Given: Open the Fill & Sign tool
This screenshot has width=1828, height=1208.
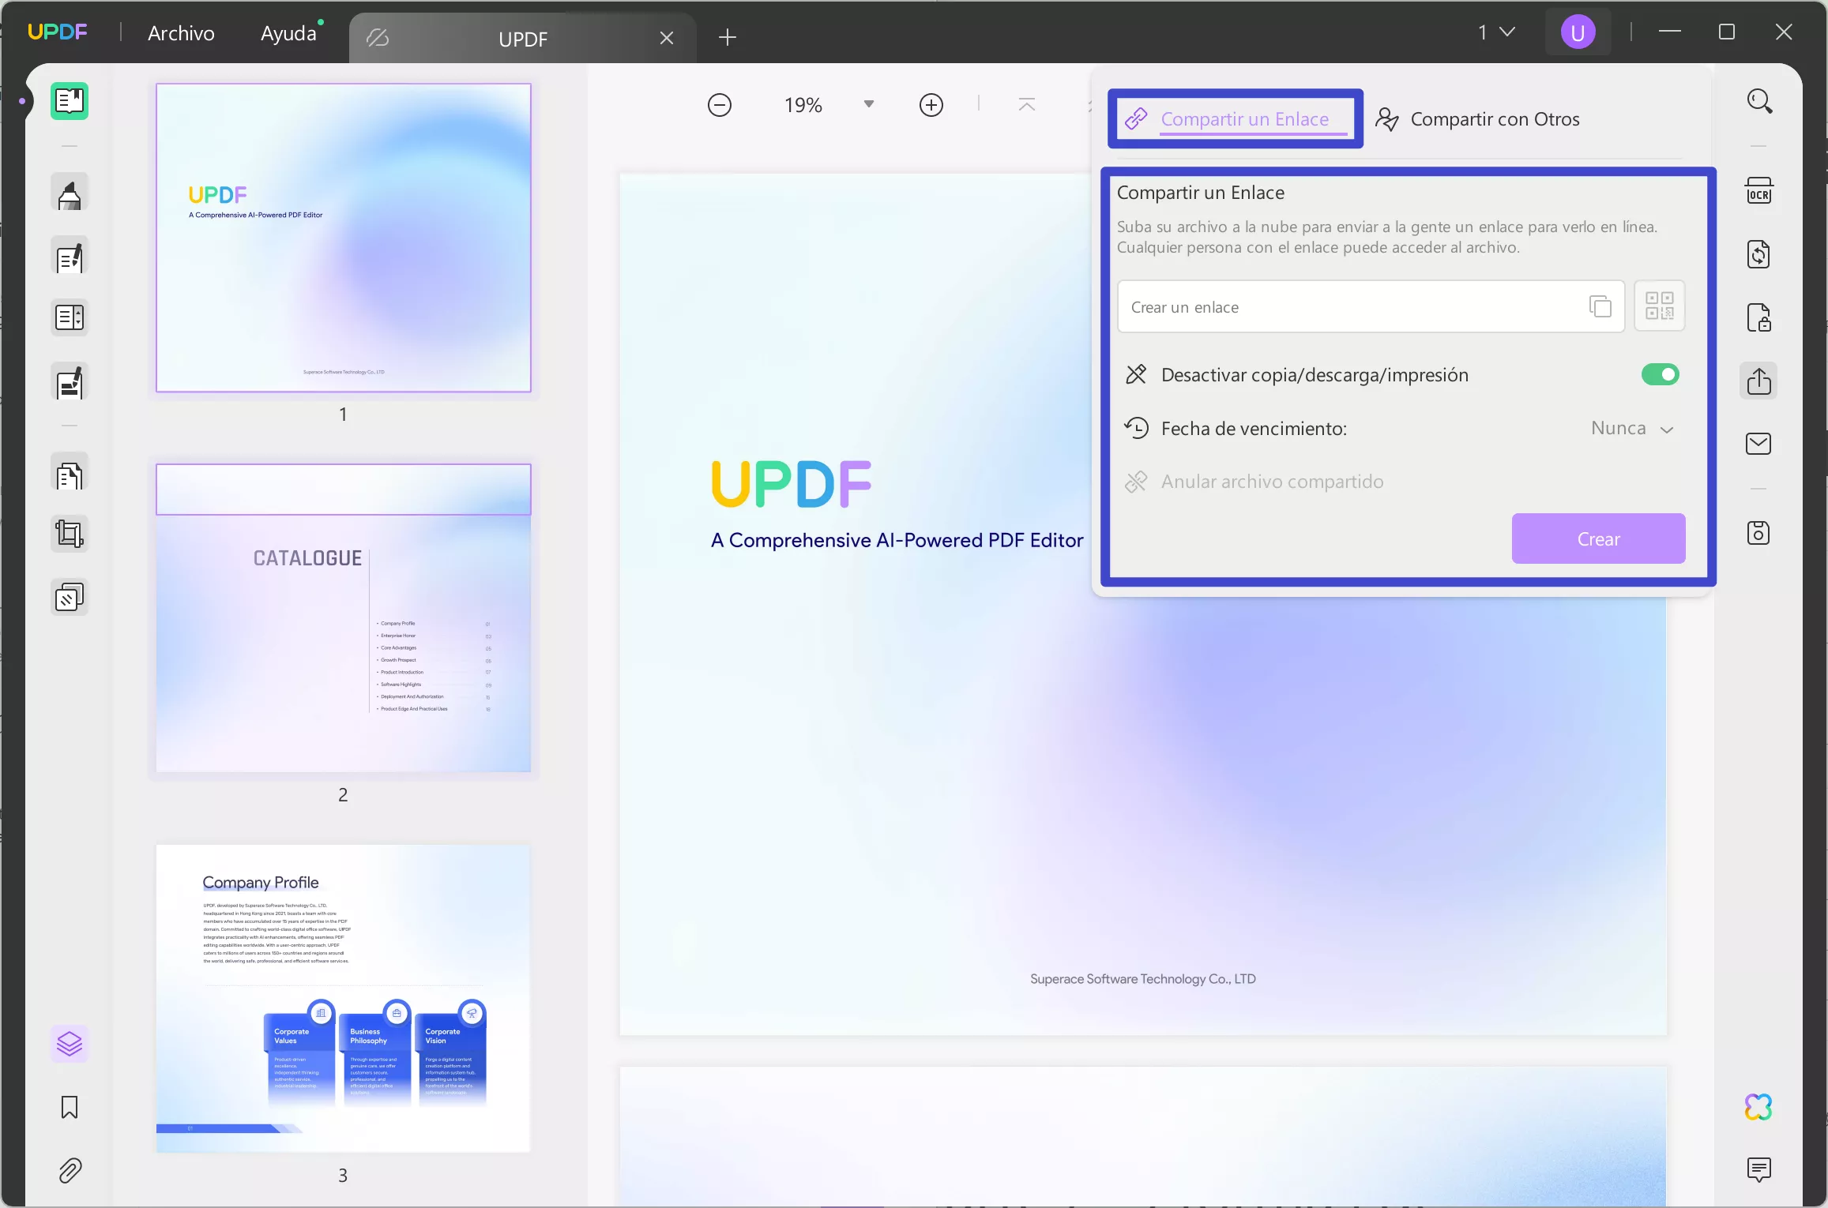Looking at the screenshot, I should 70,383.
